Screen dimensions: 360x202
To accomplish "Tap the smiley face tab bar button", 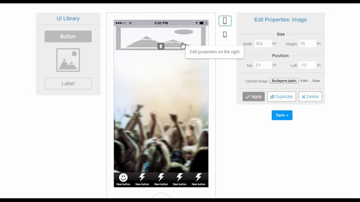I will tap(123, 180).
